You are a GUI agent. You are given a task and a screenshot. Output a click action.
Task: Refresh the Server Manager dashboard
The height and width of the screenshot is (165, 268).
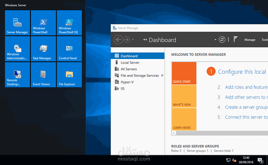point(222,40)
